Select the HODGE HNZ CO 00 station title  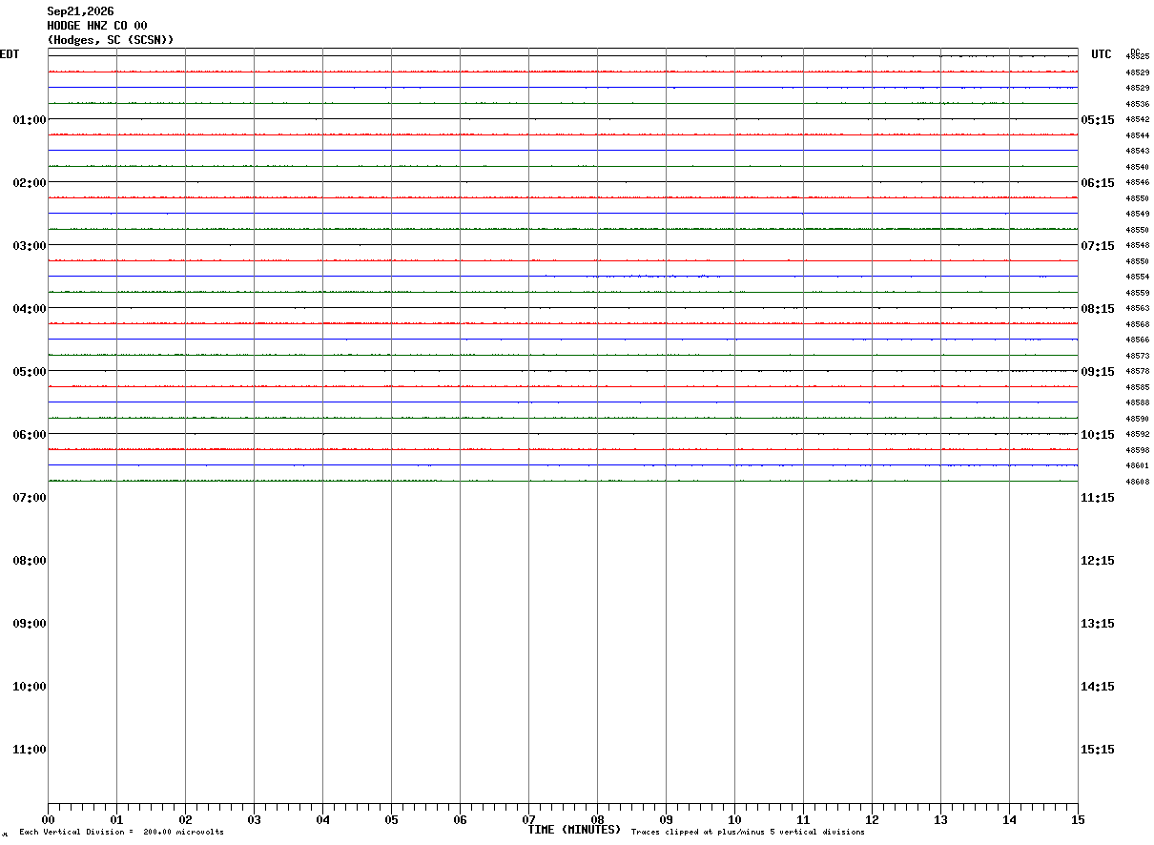coord(97,26)
